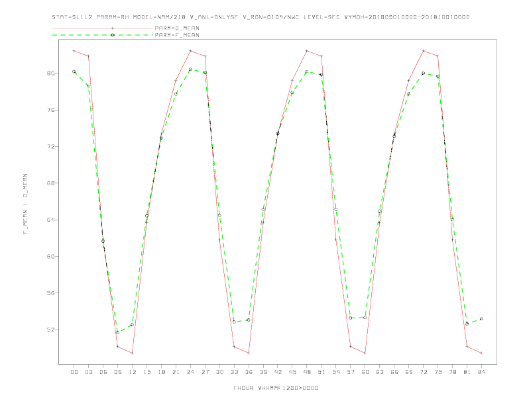Click the x-axis tick label 24
Image resolution: width=525 pixels, height=405 pixels.
(x=190, y=372)
